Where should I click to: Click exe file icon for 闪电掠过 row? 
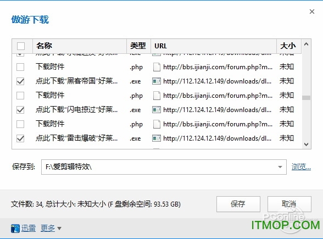(x=157, y=110)
